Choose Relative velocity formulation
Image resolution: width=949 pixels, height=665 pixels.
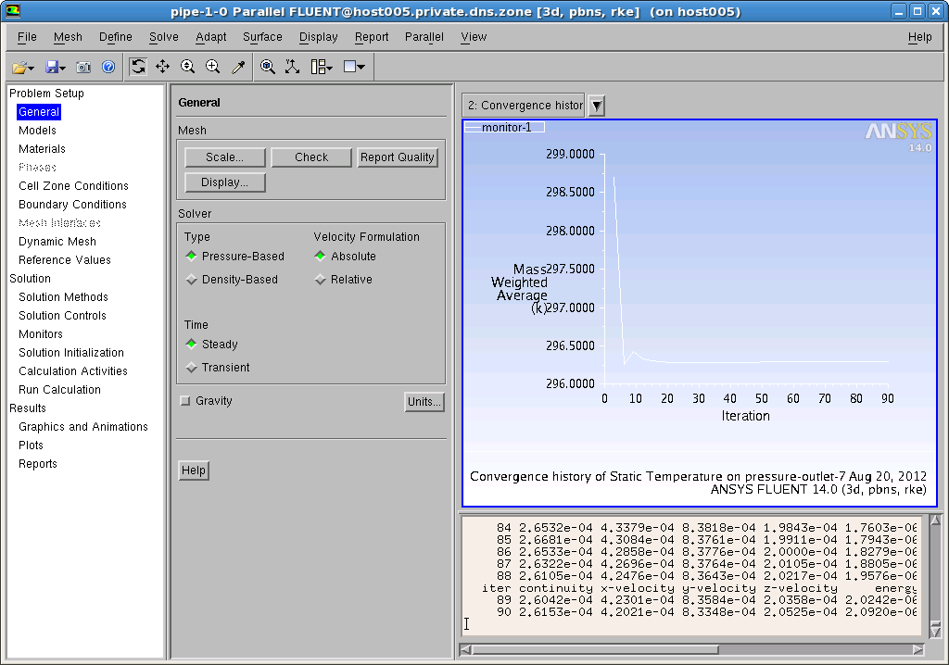[344, 280]
